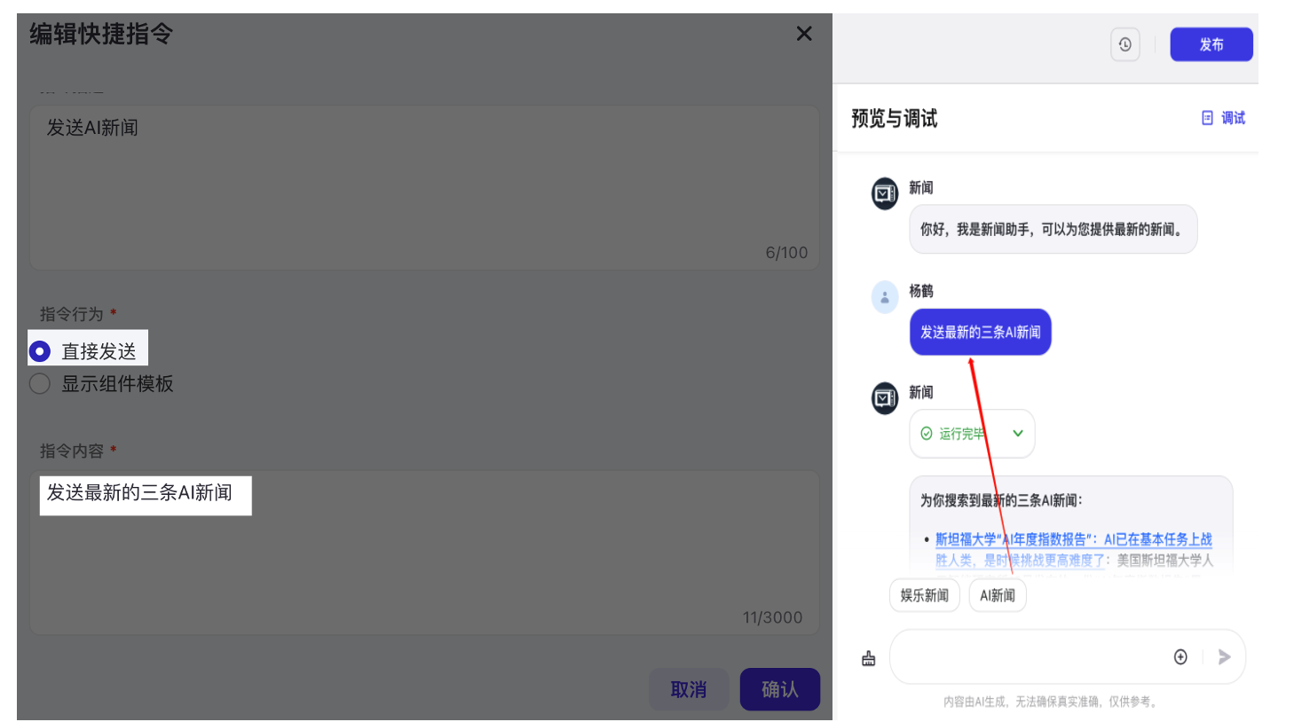Expand the 运行完毕 chevron dropdown
This screenshot has width=1294, height=722.
point(1018,434)
